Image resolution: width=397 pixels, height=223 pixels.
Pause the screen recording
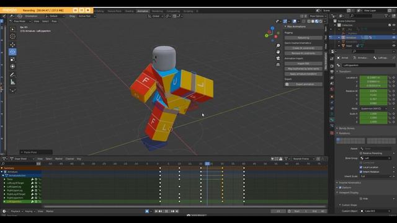click(81, 10)
